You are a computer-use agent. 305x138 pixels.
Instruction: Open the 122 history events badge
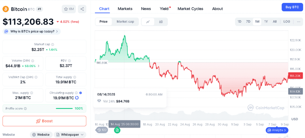(102, 130)
